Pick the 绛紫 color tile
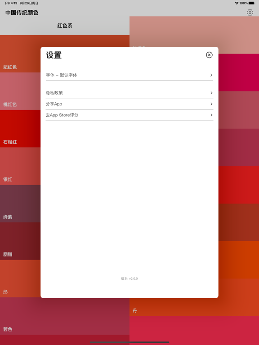 [20, 203]
